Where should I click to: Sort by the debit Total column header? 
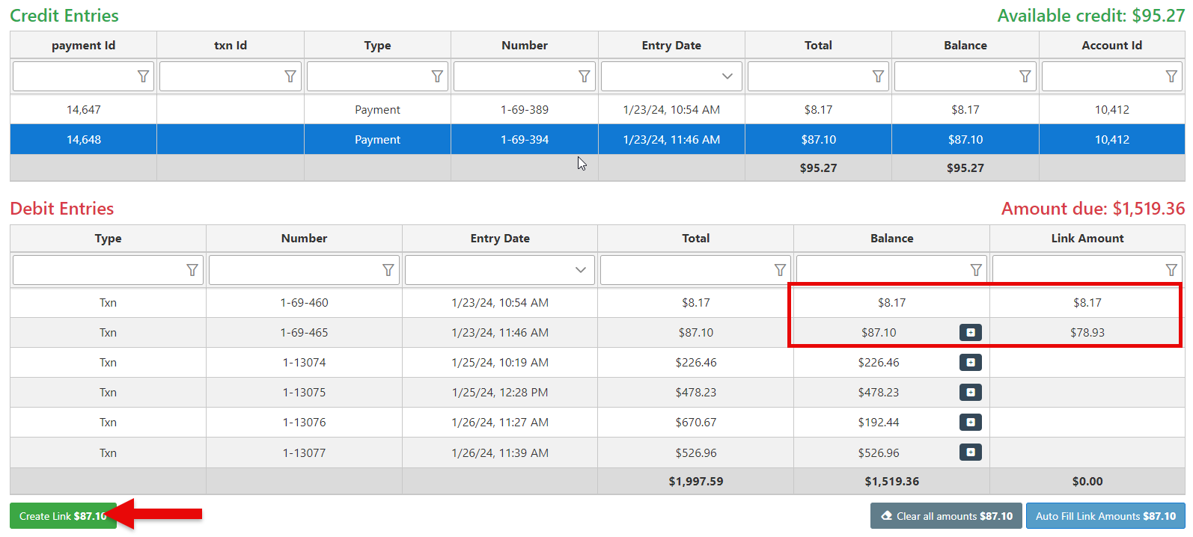[x=695, y=239]
